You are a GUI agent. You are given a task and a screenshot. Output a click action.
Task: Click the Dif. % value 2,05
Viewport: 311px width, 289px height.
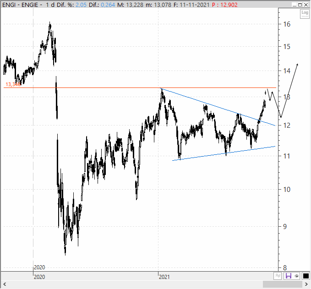(81, 5)
